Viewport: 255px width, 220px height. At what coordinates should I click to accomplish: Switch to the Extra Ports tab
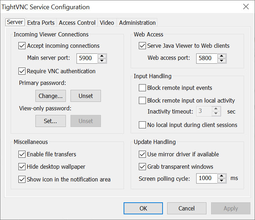pos(41,23)
